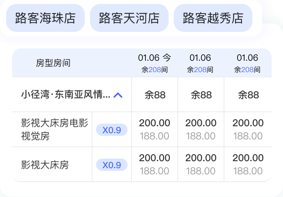Click the 房型房间 column header
Image resolution: width=283 pixels, height=197 pixels.
[x=53, y=63]
